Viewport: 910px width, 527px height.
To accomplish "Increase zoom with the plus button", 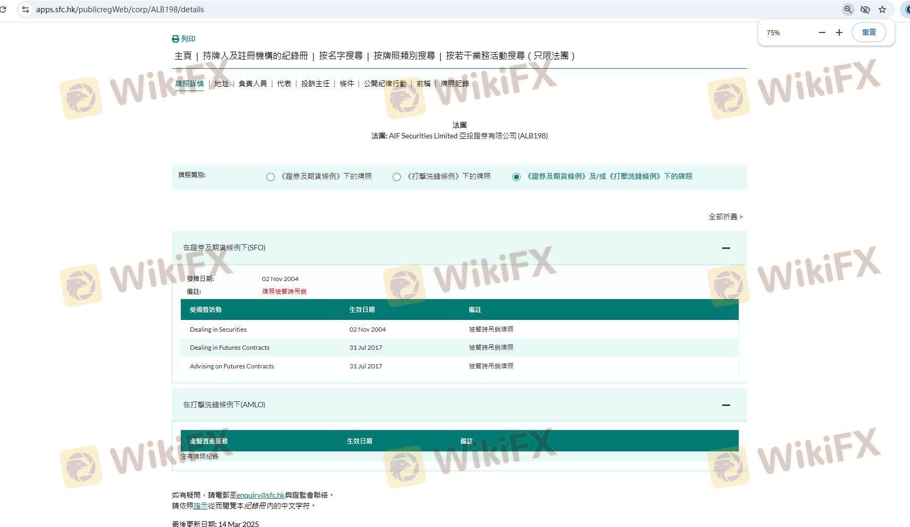I will (x=839, y=32).
